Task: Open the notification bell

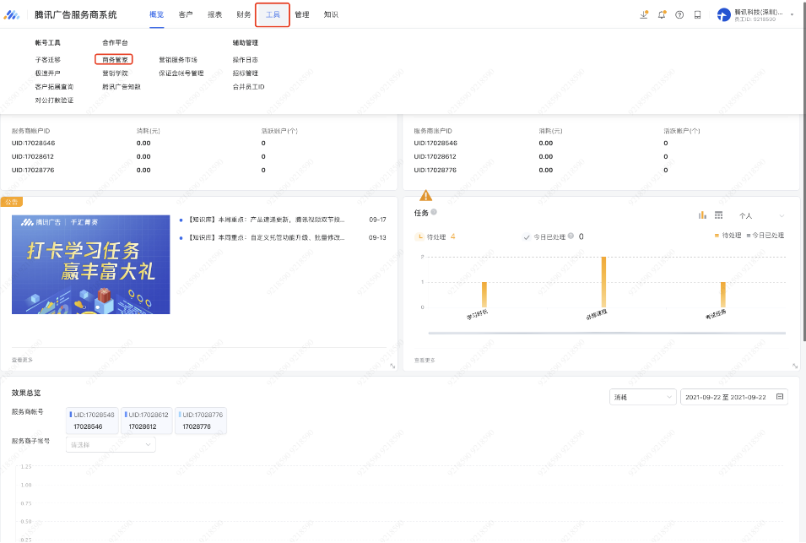Action: (x=662, y=14)
